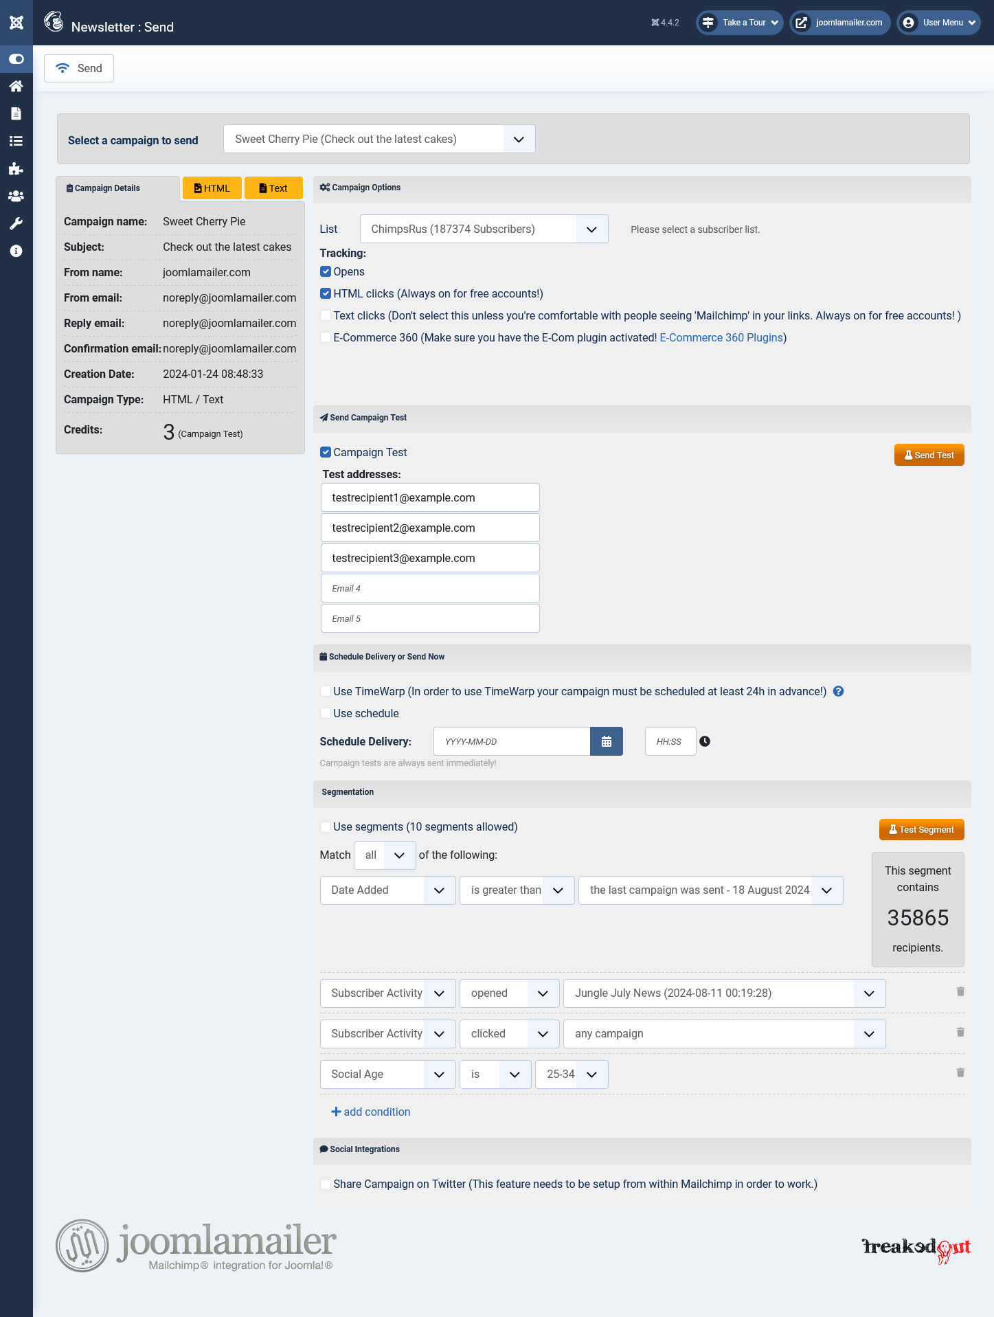Open the campaign selection dropdown

click(x=379, y=139)
